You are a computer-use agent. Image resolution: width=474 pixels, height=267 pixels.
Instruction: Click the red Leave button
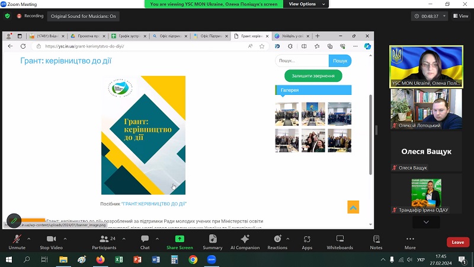457,242
